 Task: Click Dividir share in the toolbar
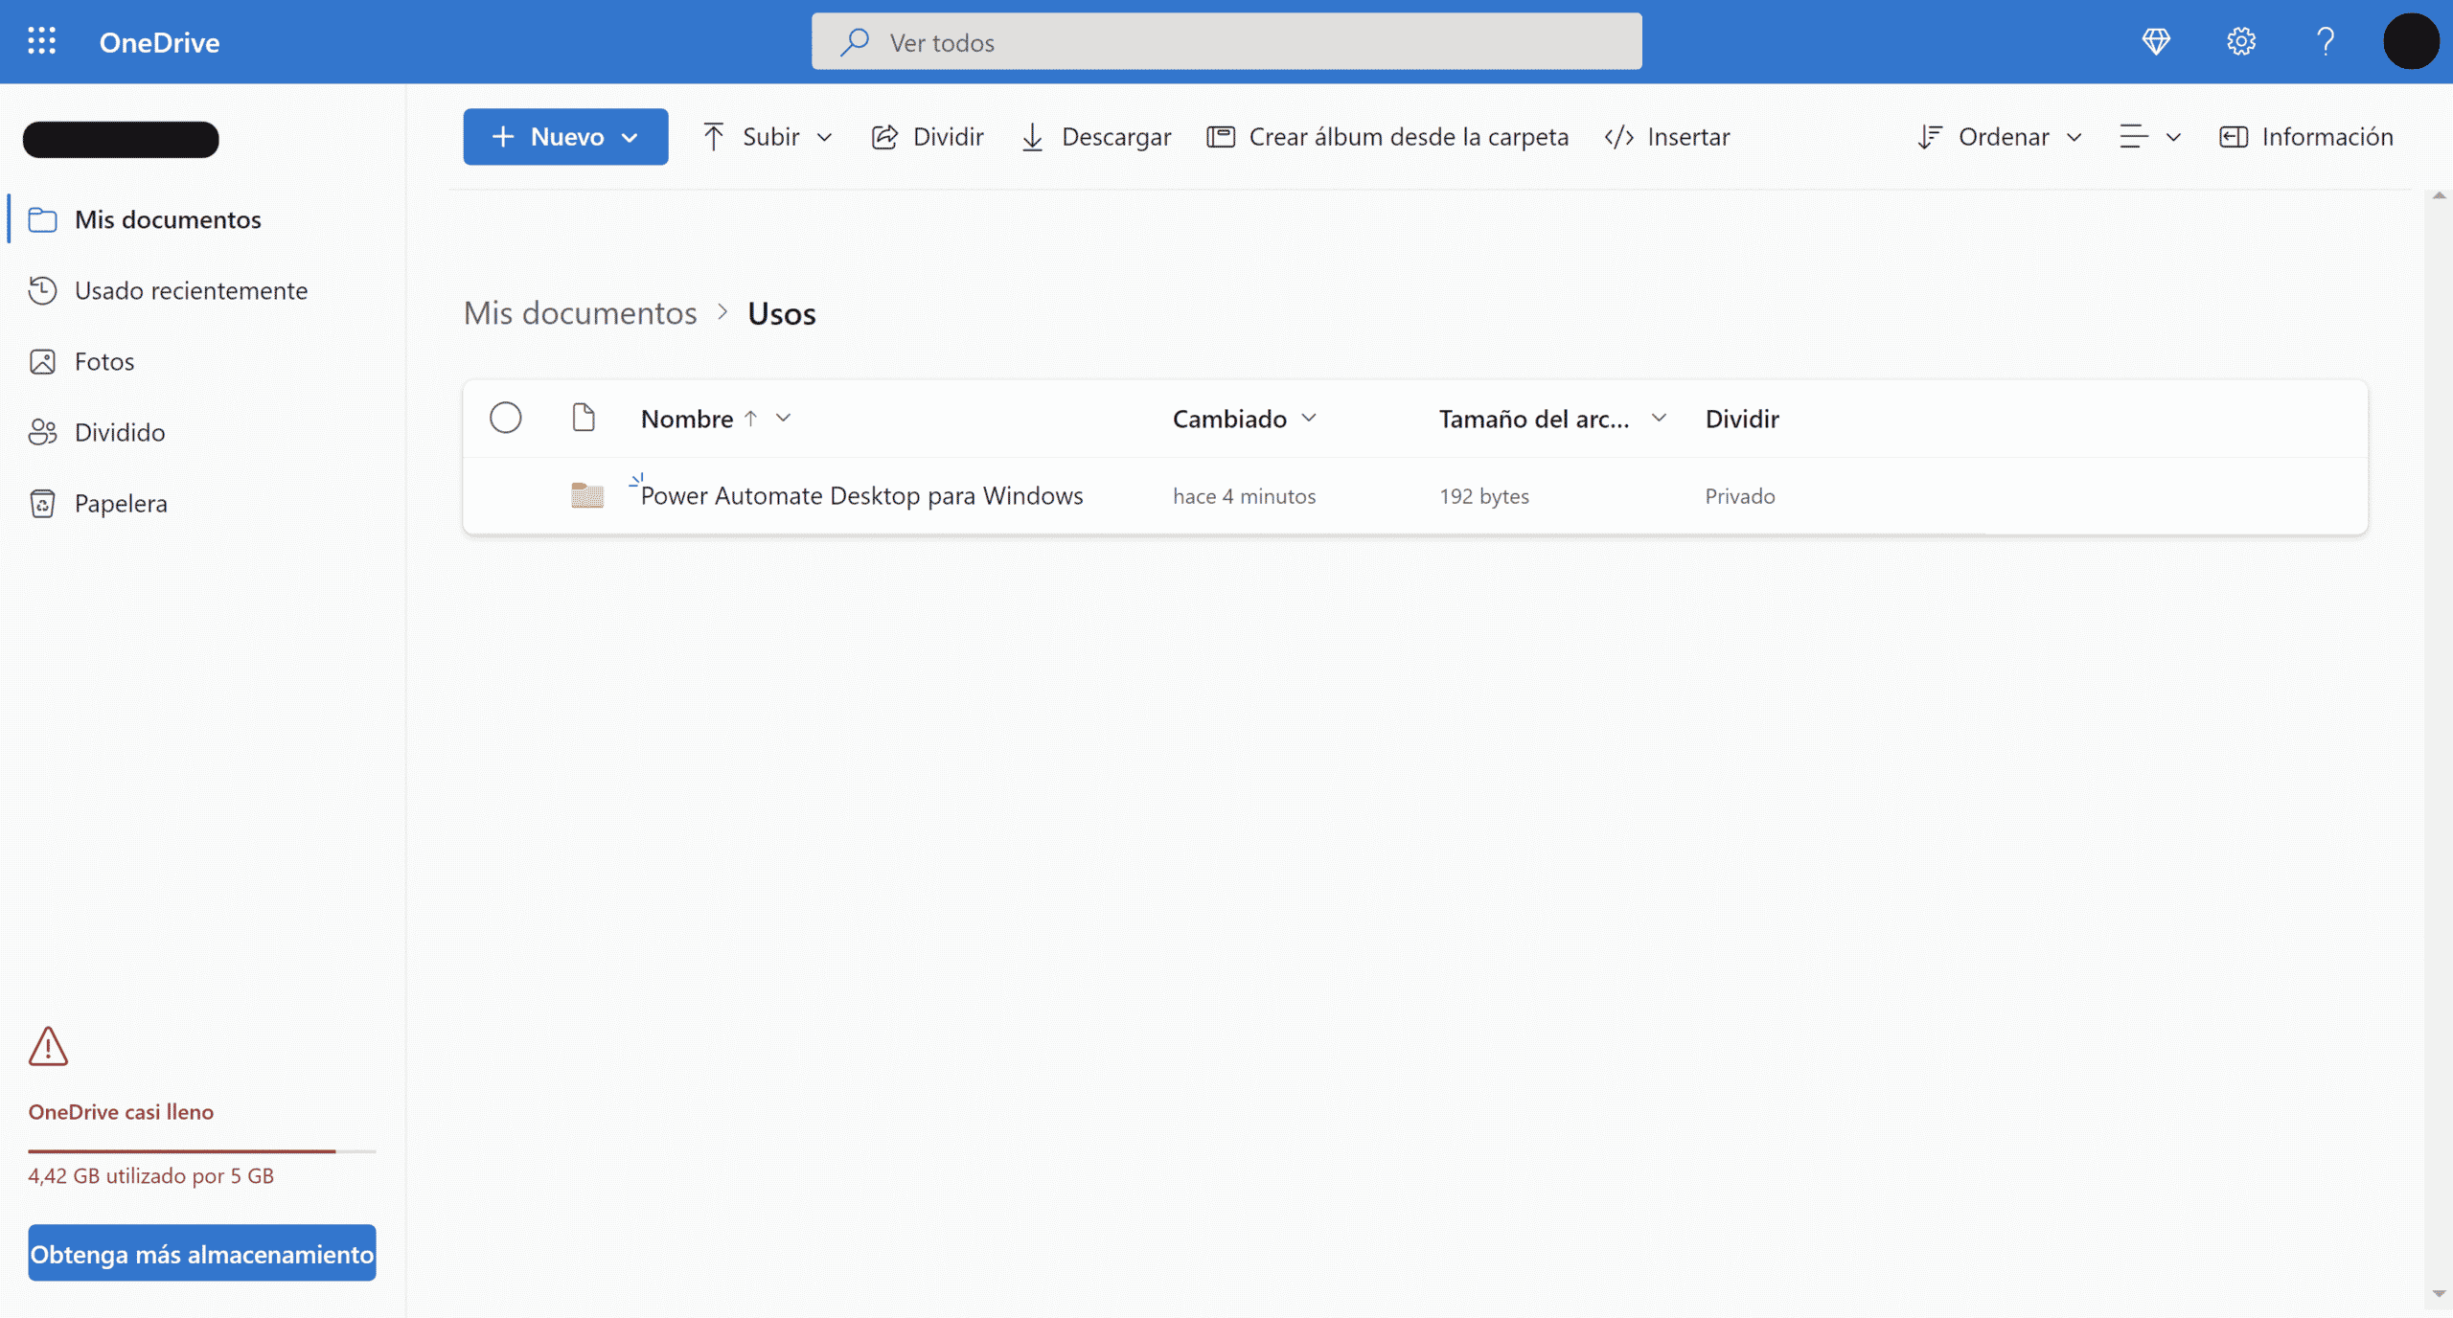tap(928, 137)
